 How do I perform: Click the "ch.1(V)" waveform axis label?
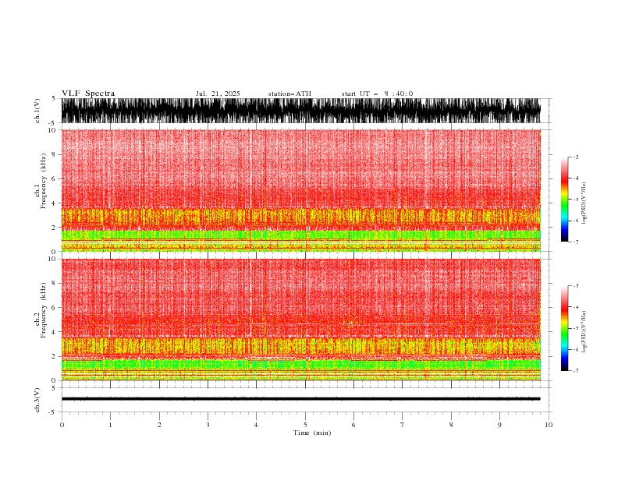point(37,111)
